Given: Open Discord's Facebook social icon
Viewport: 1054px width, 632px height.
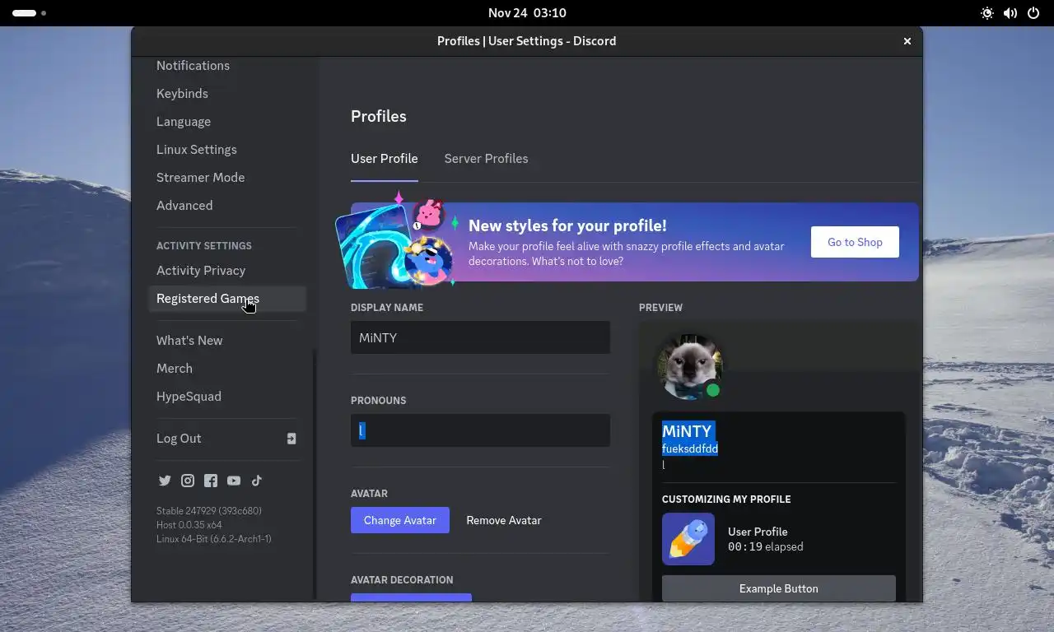Looking at the screenshot, I should pyautogui.click(x=211, y=481).
